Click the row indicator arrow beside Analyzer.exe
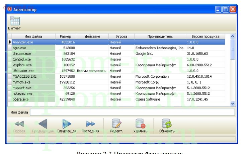The width and height of the screenshot is (250, 154). [10, 42]
